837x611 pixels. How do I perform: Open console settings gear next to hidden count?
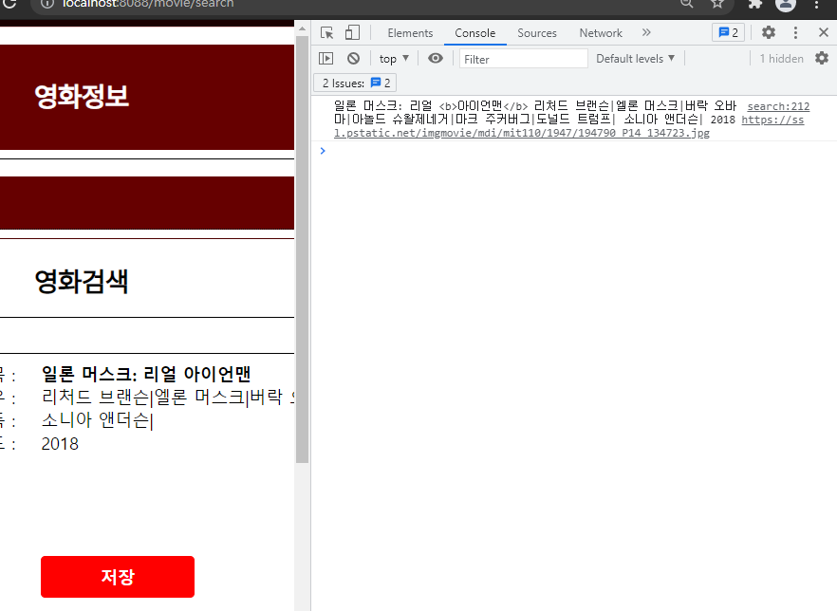click(x=822, y=58)
